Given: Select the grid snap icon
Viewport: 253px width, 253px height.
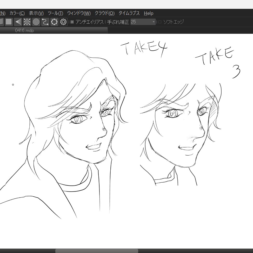Looking at the screenshot, I should pos(9,22).
